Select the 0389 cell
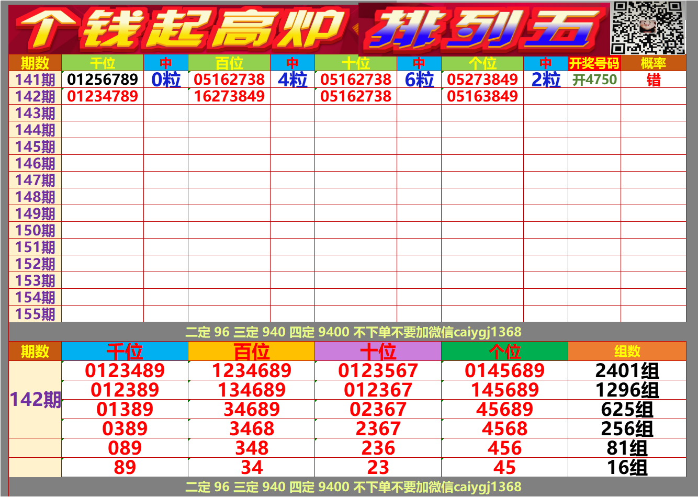The image size is (698, 497). pos(125,429)
